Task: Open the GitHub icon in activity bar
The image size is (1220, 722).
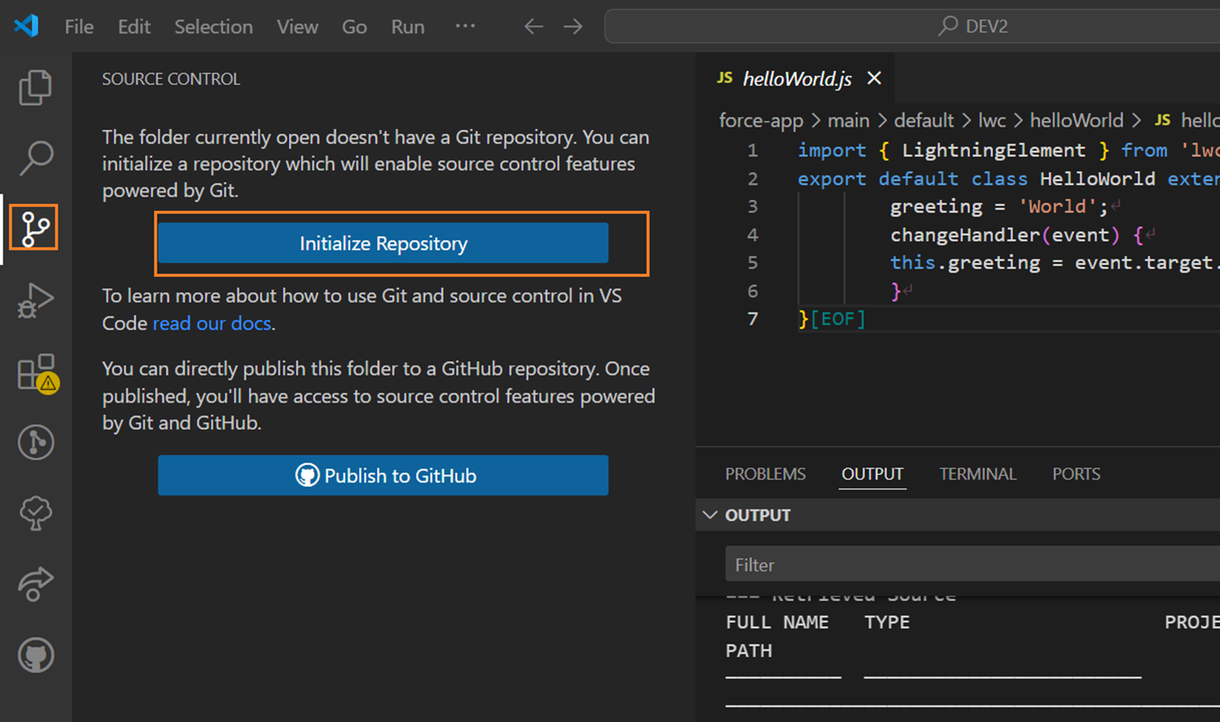Action: pyautogui.click(x=36, y=655)
